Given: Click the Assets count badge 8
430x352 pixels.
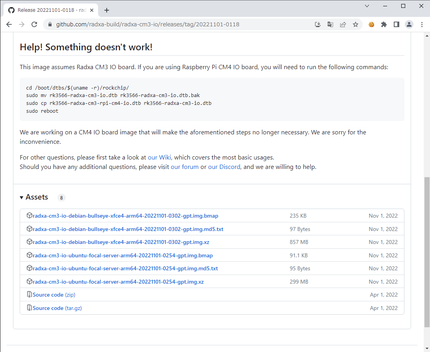Looking at the screenshot, I should click(61, 198).
